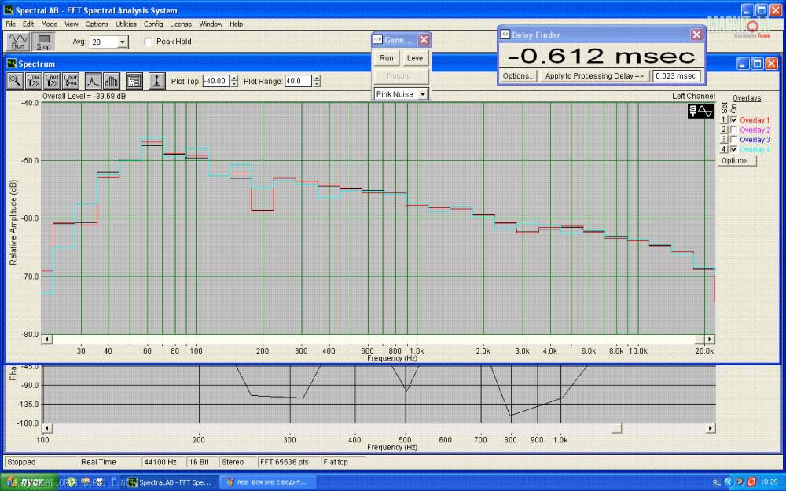Click Apply to Processing Delay button
Image resolution: width=786 pixels, height=491 pixels.
pos(594,76)
